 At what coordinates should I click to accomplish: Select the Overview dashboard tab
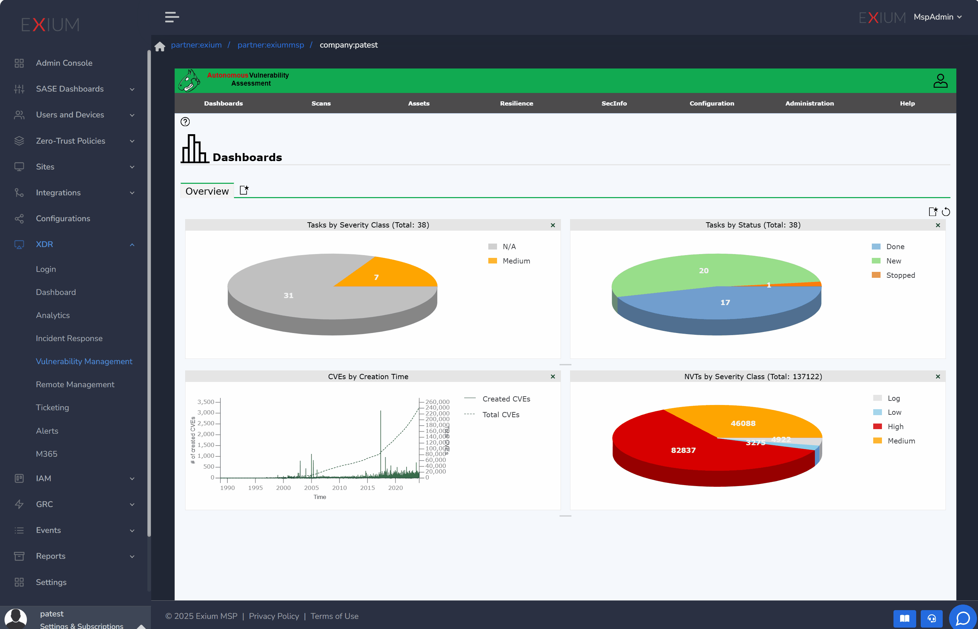(207, 191)
